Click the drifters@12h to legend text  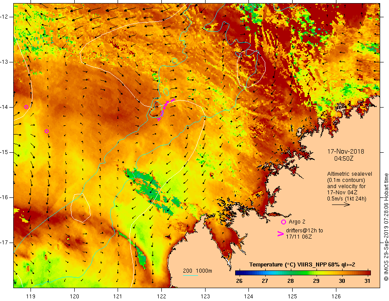(305, 231)
